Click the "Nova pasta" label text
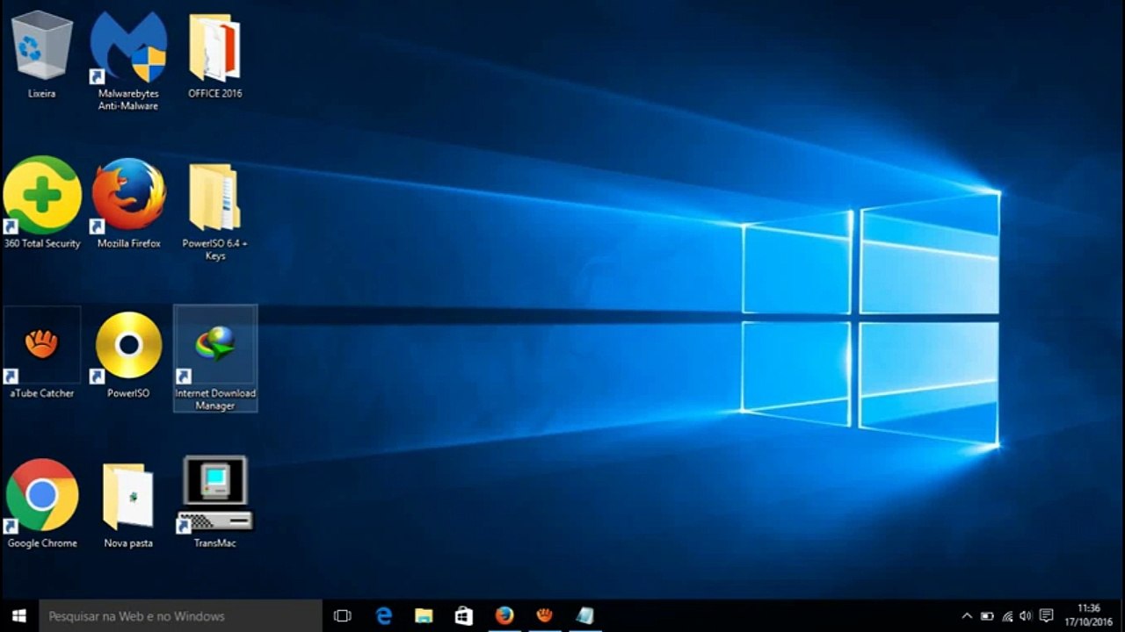This screenshot has width=1125, height=632. [128, 543]
